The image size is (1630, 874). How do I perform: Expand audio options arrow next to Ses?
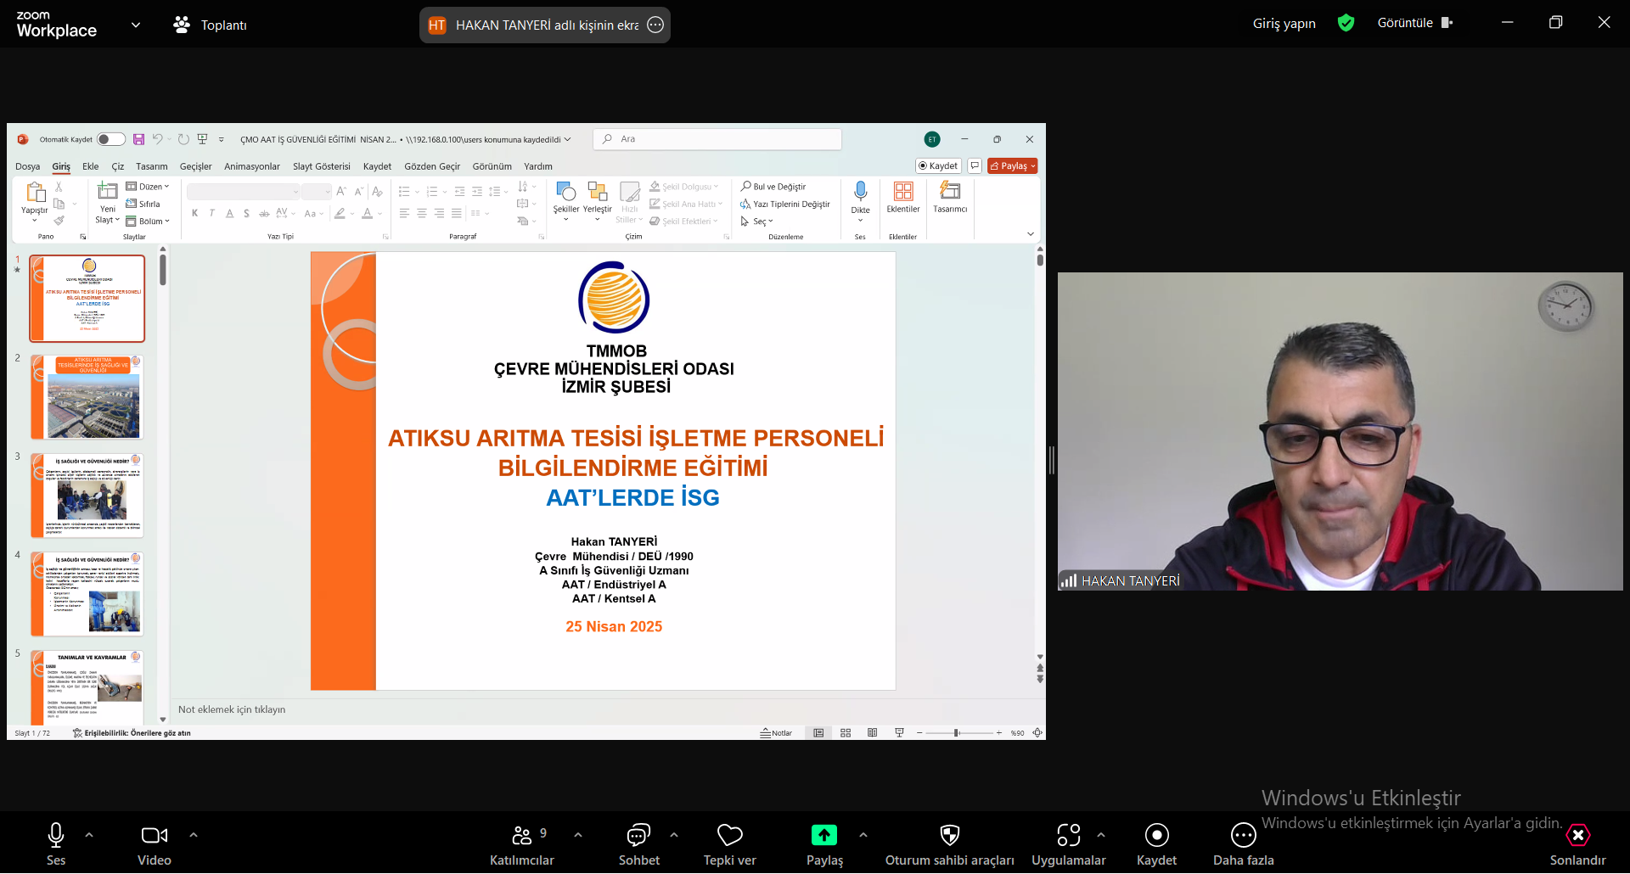coord(89,835)
